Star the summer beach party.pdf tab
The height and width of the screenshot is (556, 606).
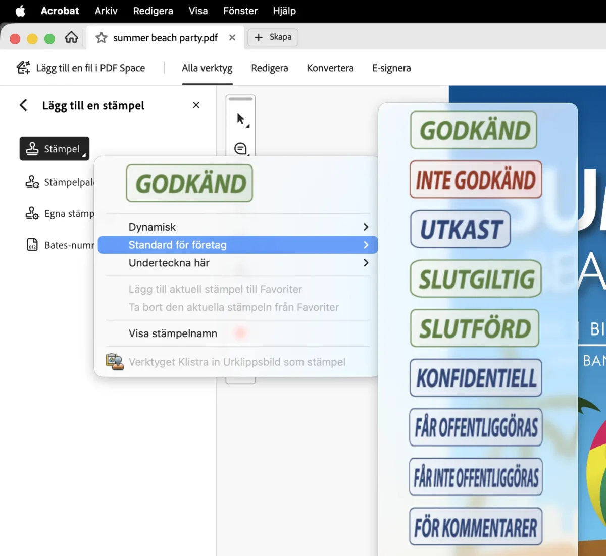[x=102, y=38]
